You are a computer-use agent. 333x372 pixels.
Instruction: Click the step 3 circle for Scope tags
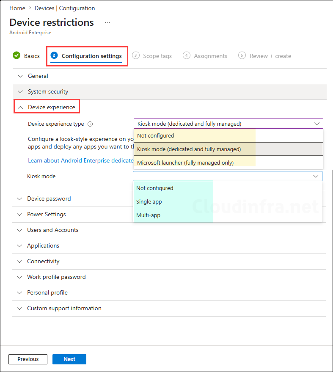pos(136,55)
